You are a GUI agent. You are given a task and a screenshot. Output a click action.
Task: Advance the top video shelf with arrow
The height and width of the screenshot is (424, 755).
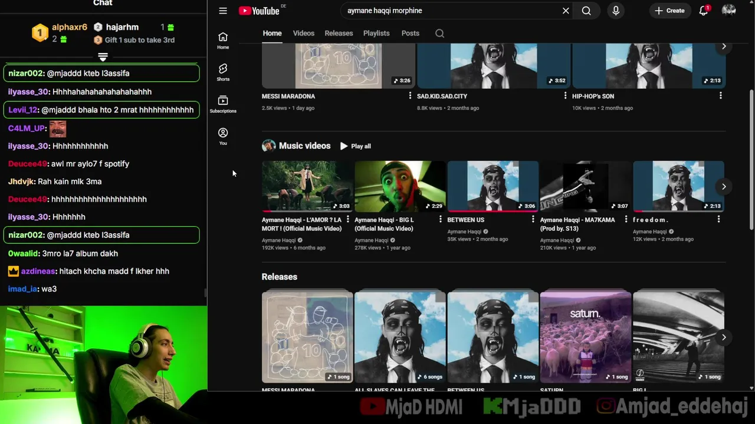coord(724,47)
